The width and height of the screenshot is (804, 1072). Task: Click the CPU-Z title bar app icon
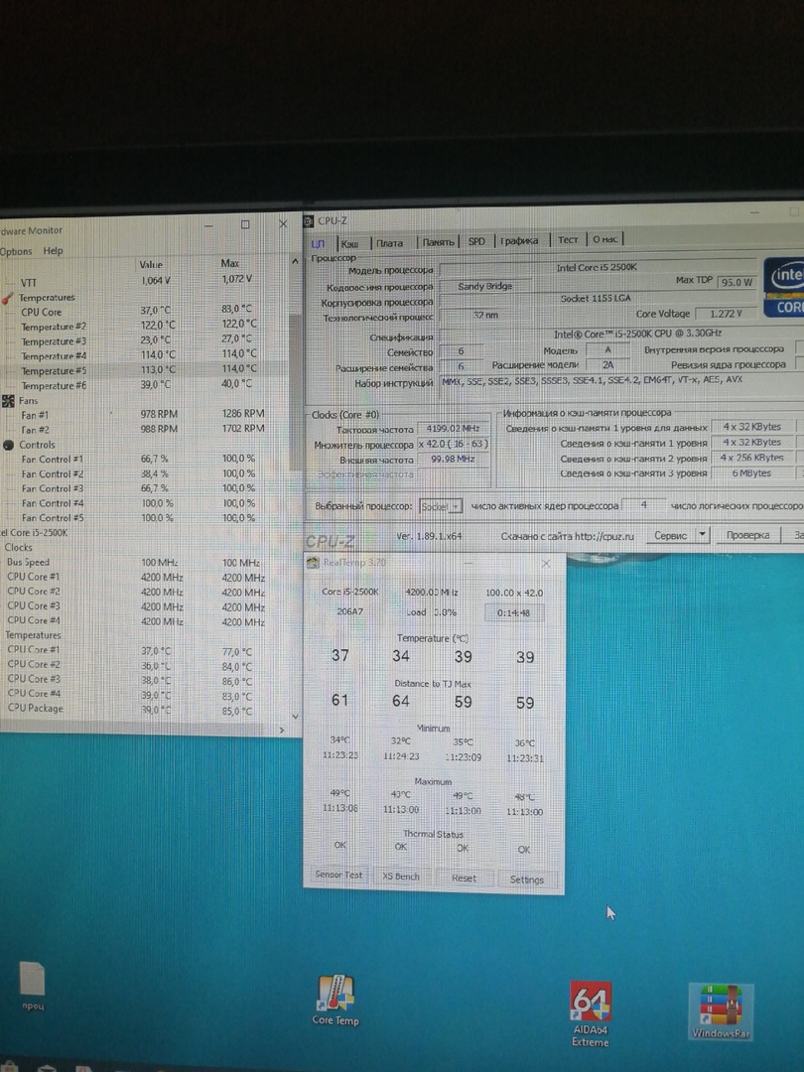[x=309, y=220]
